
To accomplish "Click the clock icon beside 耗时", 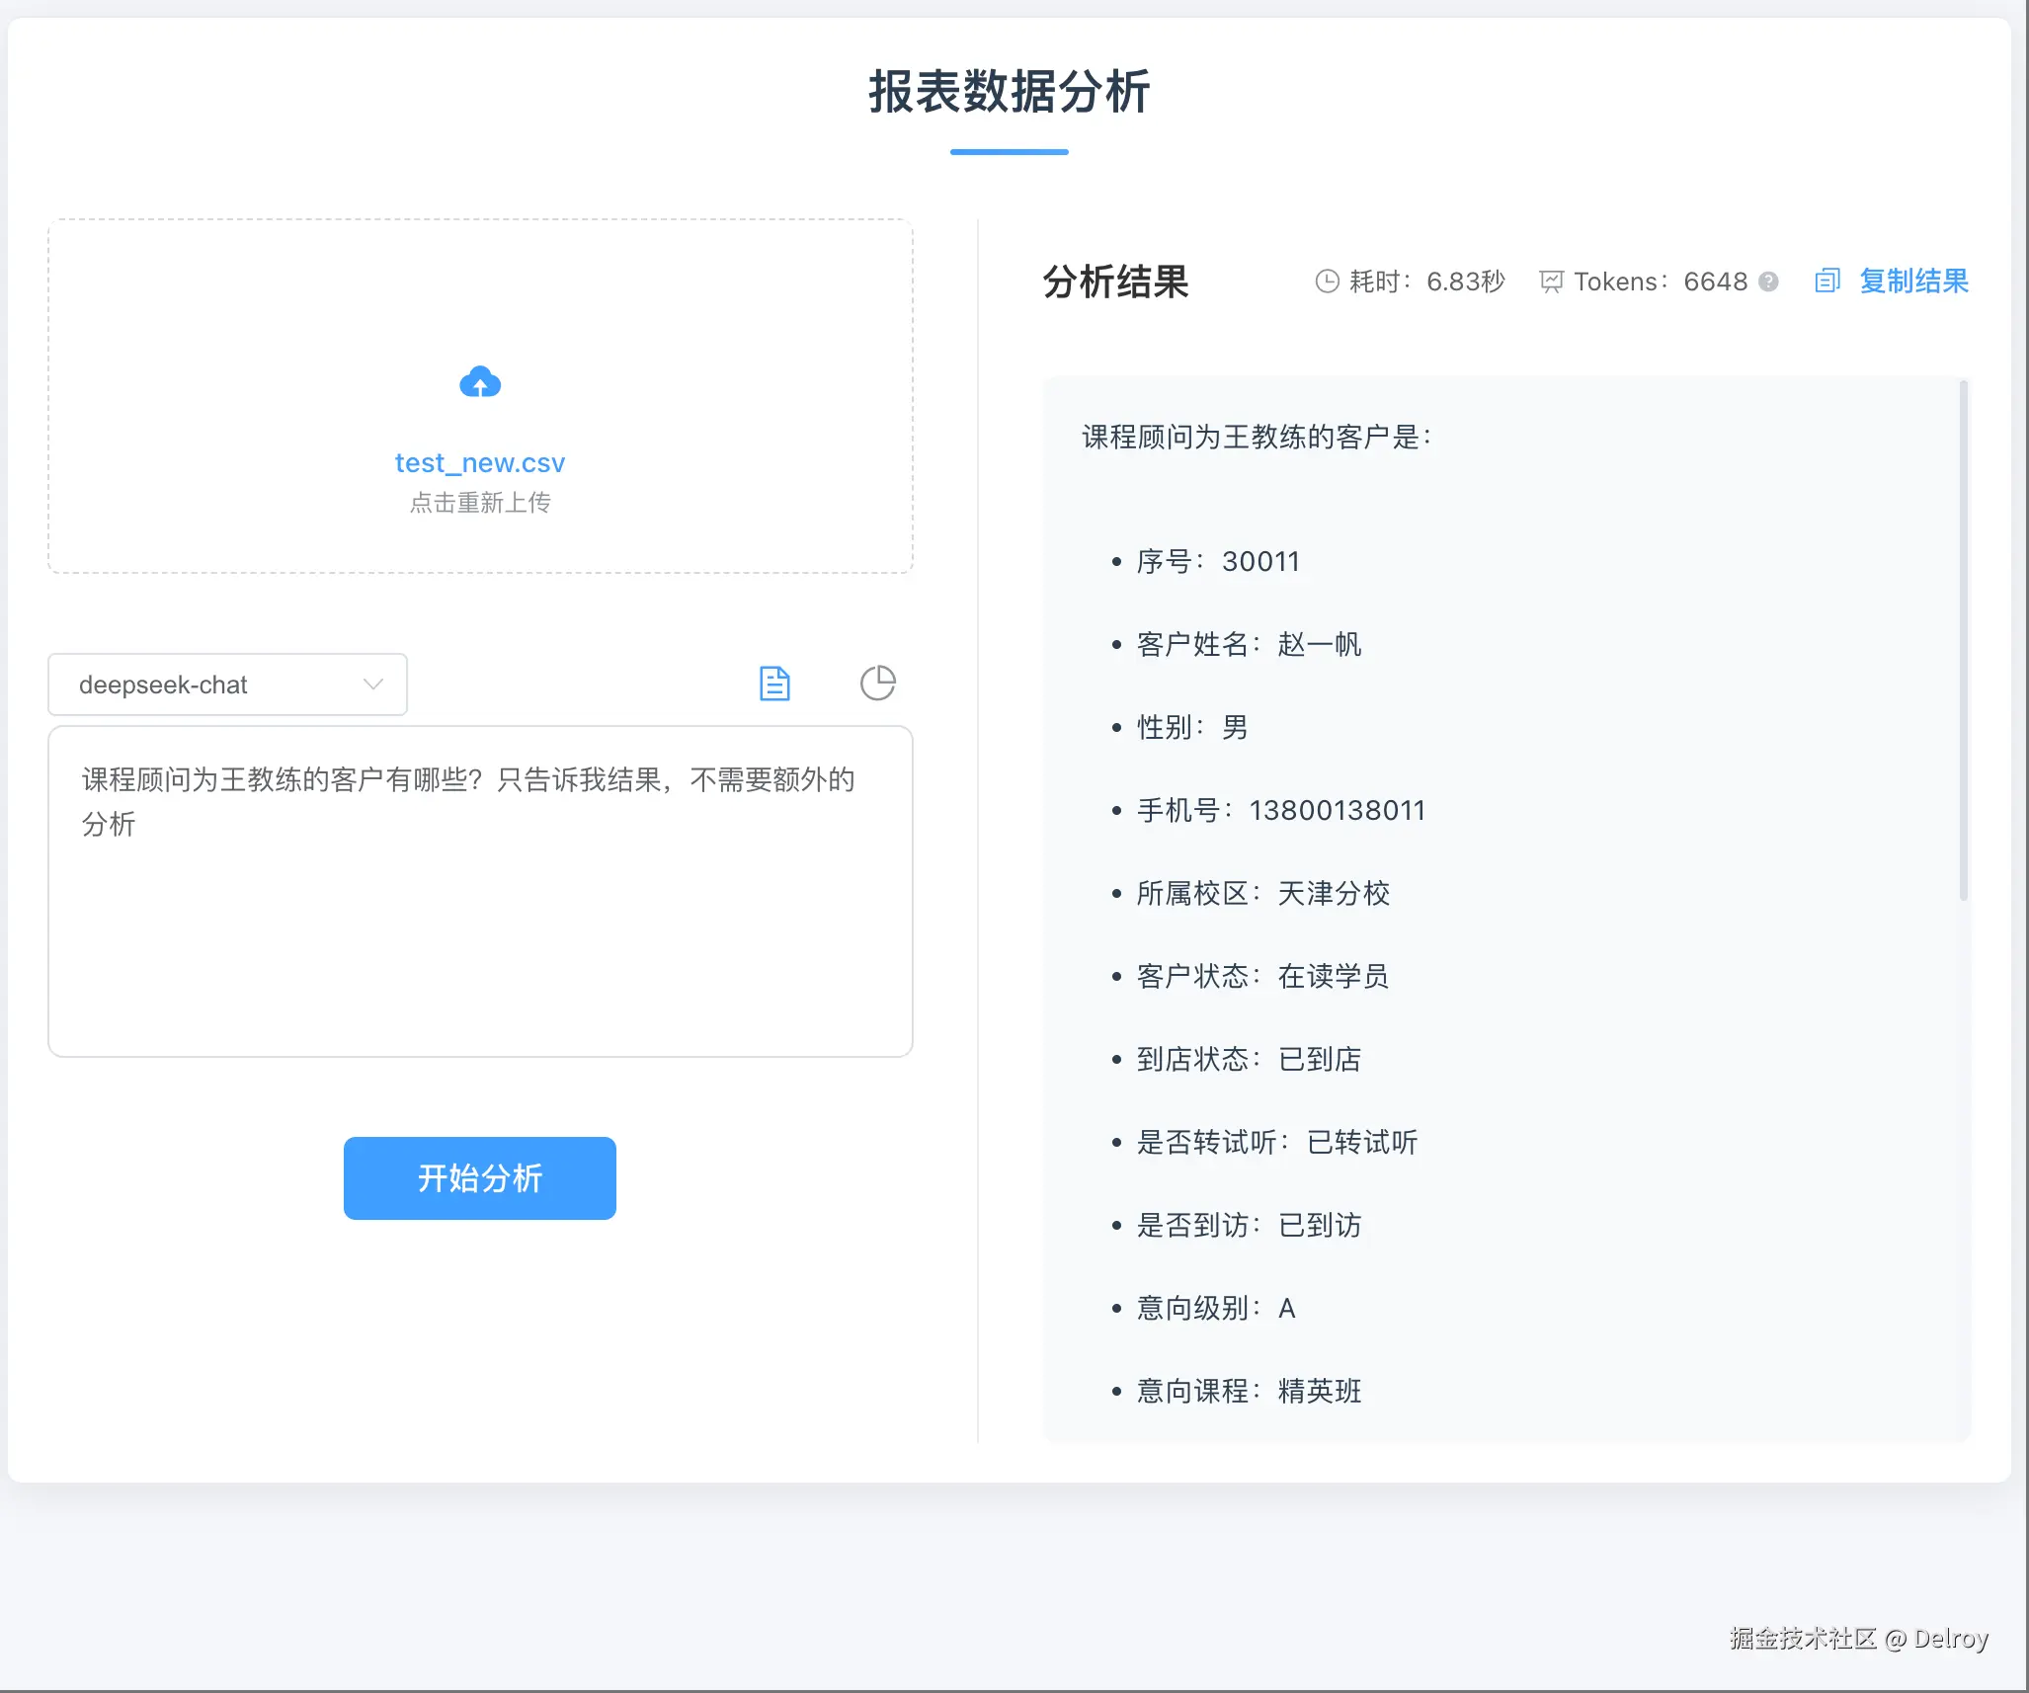I will [x=1327, y=281].
